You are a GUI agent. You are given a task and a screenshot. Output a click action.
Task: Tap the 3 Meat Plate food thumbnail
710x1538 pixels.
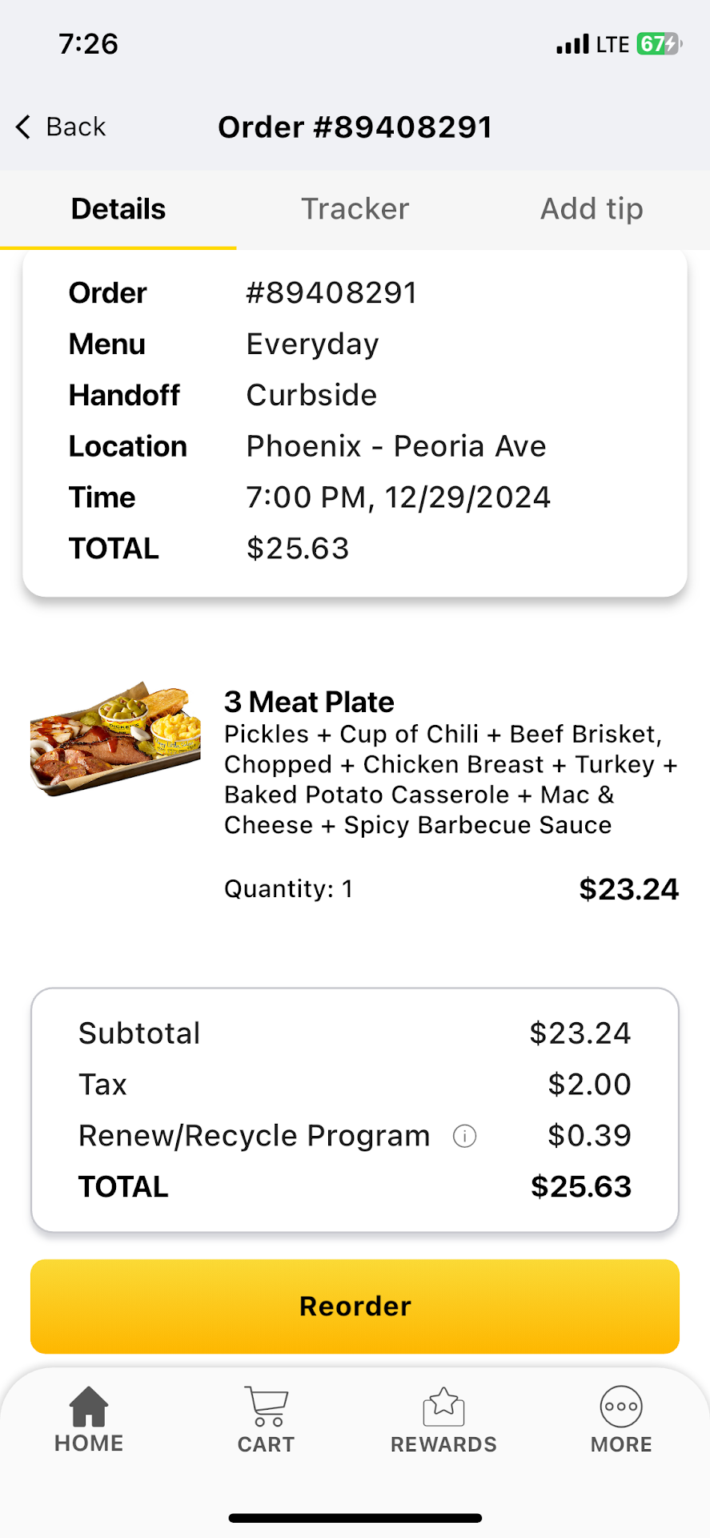115,739
